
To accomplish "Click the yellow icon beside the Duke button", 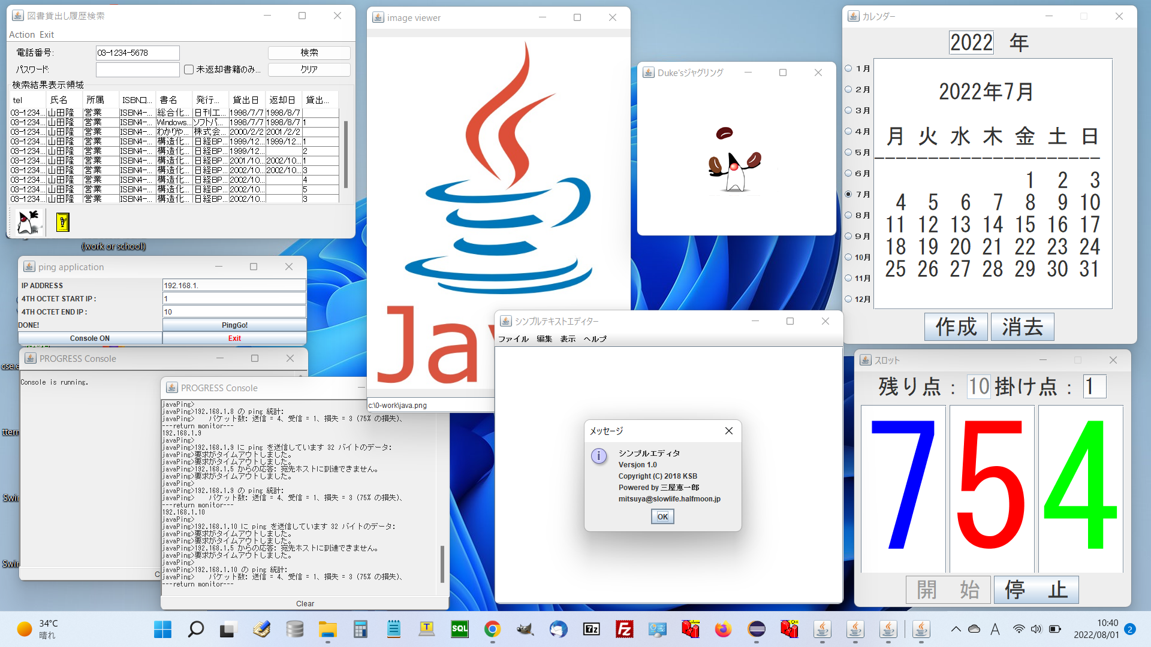I will 62,222.
